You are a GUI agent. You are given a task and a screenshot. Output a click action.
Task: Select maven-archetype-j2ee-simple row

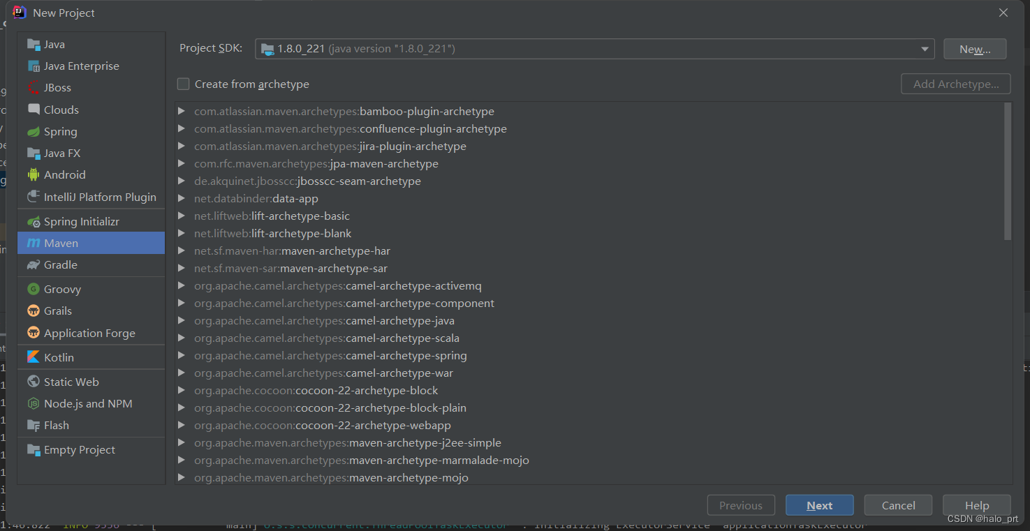(x=589, y=443)
